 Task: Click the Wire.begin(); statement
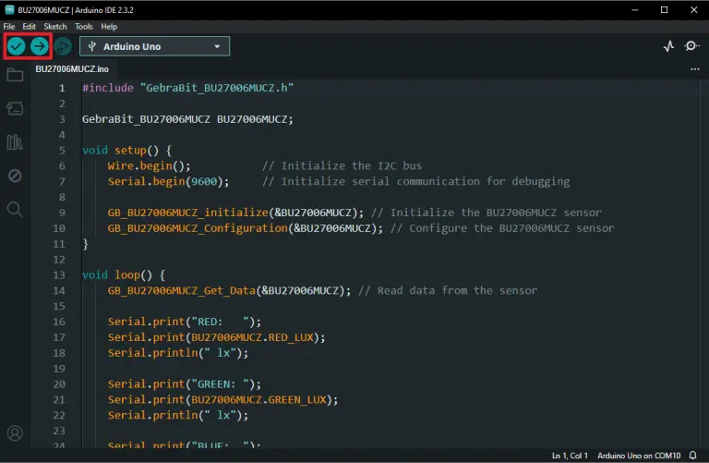[150, 165]
